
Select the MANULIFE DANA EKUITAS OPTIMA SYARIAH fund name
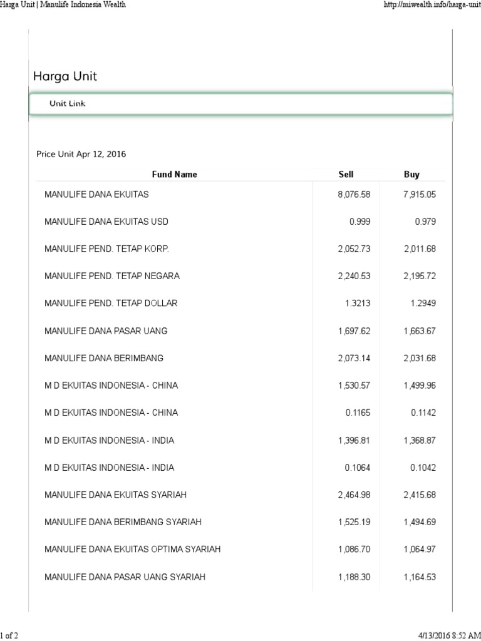(133, 549)
